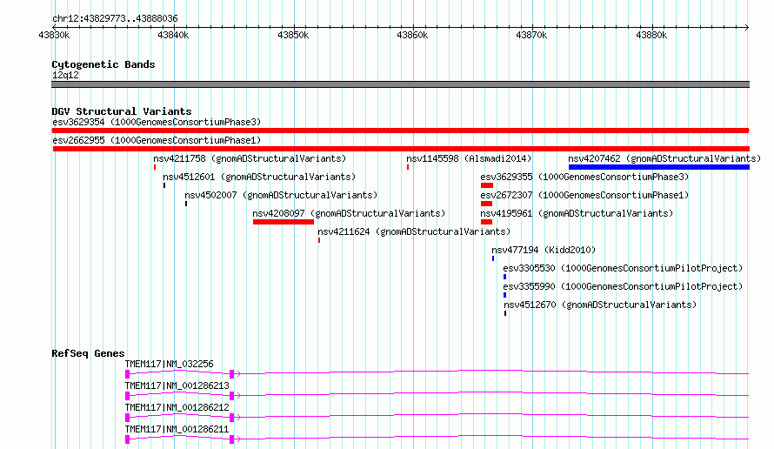This screenshot has height=449, width=774.
Task: Click the esv3629354 variant label
Action: (157, 122)
